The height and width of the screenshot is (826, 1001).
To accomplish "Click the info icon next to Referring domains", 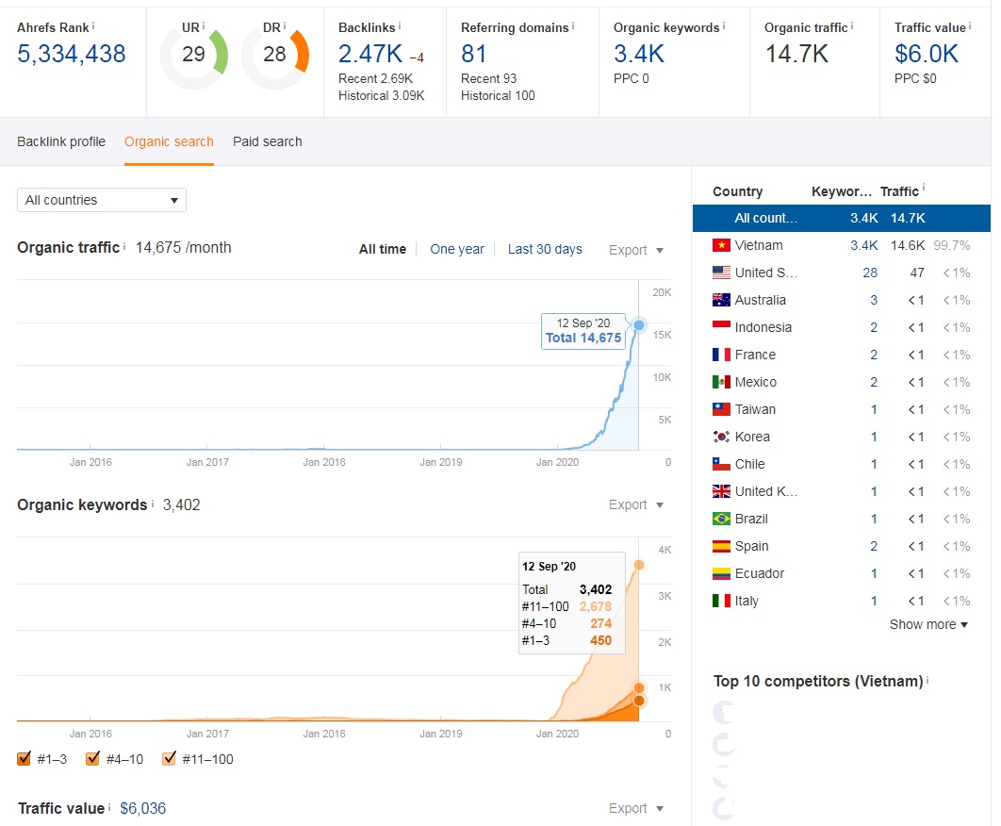I will point(573,25).
